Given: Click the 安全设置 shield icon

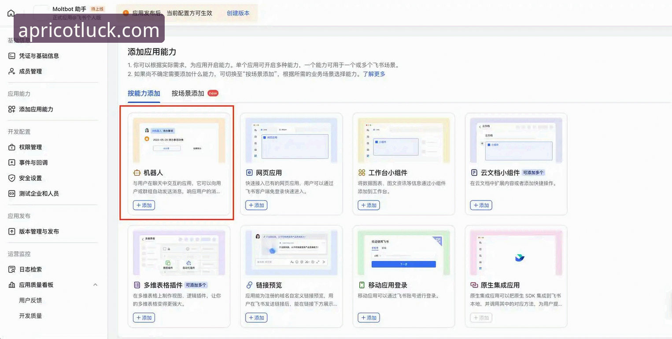Looking at the screenshot, I should pos(12,178).
